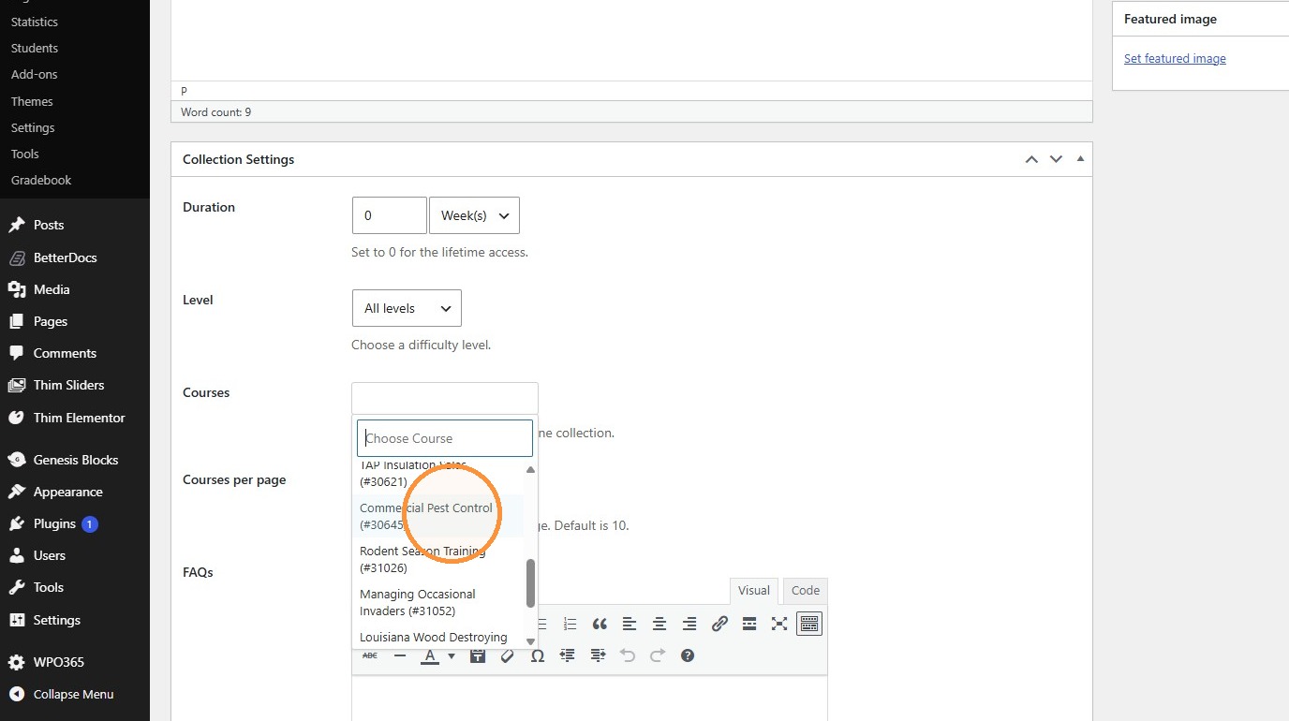The height and width of the screenshot is (721, 1289).
Task: Focus the Choose Course search field
Action: tap(445, 438)
